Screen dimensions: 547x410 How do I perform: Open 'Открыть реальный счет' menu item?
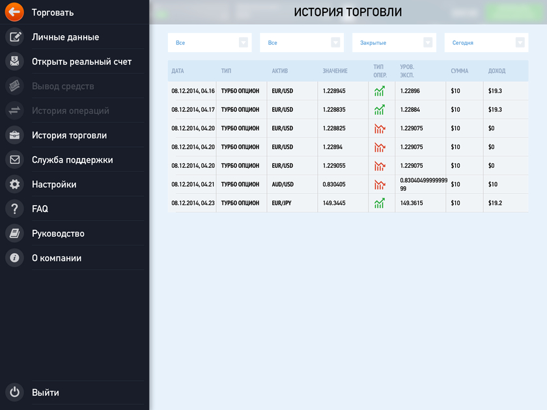point(81,62)
